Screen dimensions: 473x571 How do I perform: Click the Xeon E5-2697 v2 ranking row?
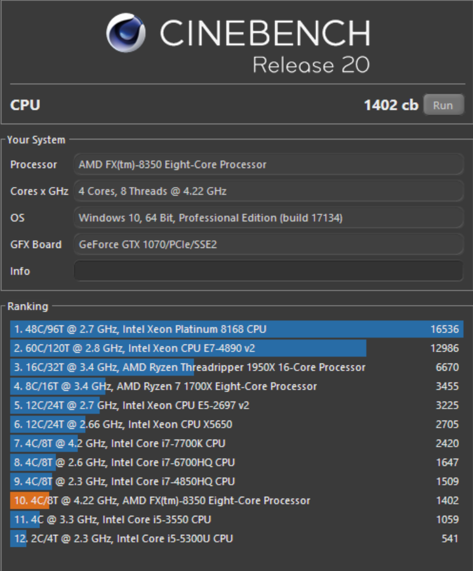point(236,405)
